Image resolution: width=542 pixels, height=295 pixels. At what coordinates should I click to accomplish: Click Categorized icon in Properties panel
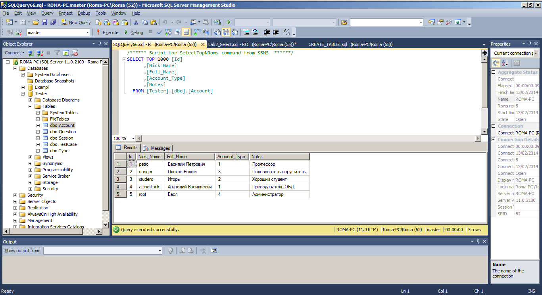click(x=496, y=63)
